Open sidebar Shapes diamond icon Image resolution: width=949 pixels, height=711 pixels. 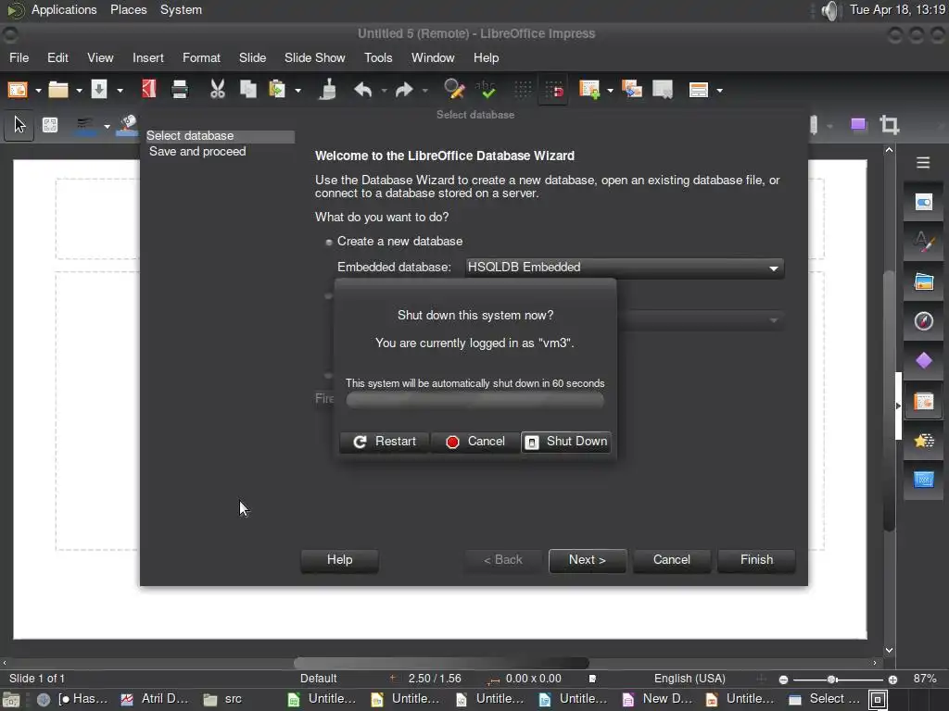point(924,361)
